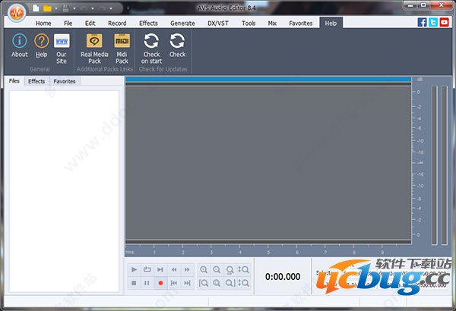This screenshot has width=456, height=311.
Task: Visit Our Site via www icon
Action: tap(62, 49)
